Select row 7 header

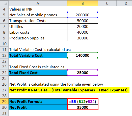point(4,26)
